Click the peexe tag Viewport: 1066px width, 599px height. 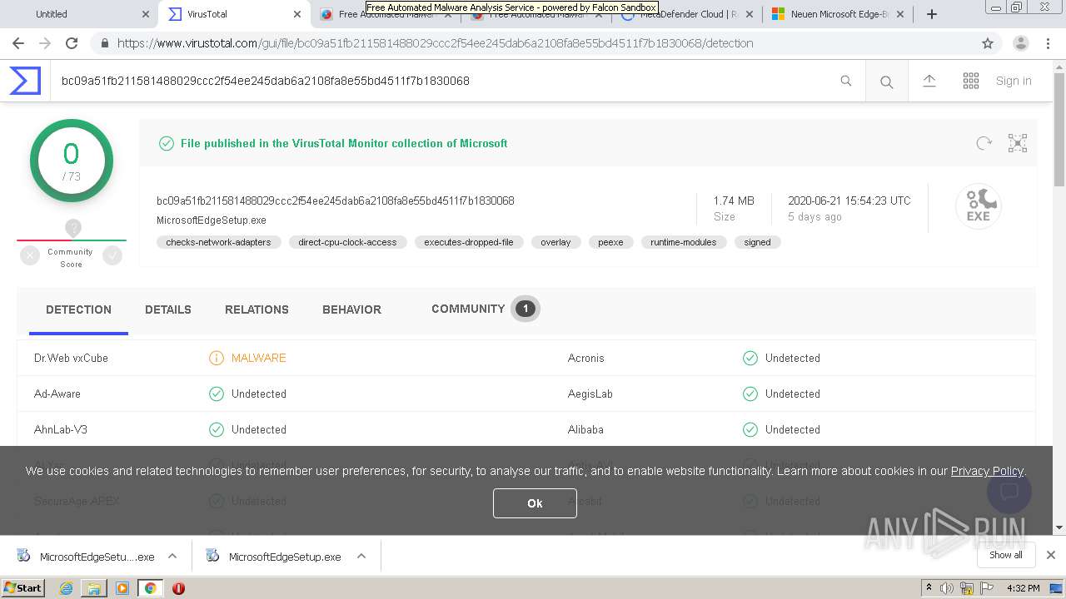tap(610, 242)
